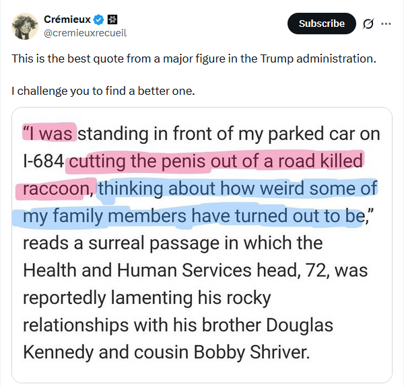The width and height of the screenshot is (404, 386).
Task: Click blue highlight on 'my family members'
Action: pos(104,216)
